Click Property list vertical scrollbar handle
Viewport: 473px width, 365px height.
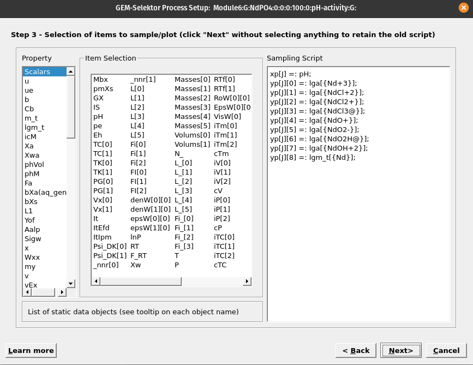70,107
